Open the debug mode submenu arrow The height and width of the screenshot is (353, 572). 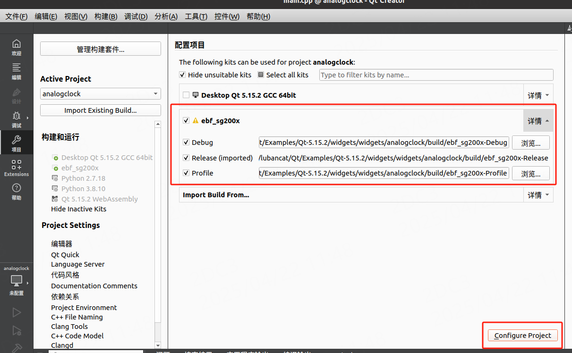[28, 118]
